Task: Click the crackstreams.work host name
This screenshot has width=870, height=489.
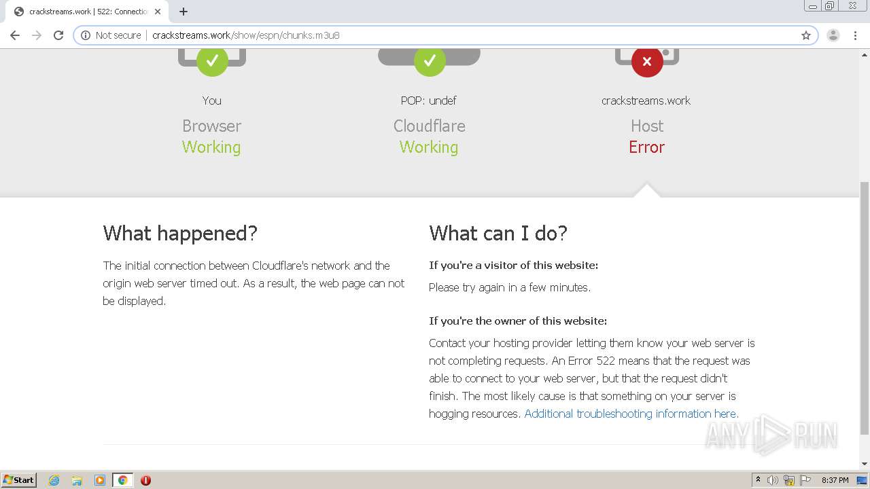Action: pos(646,101)
